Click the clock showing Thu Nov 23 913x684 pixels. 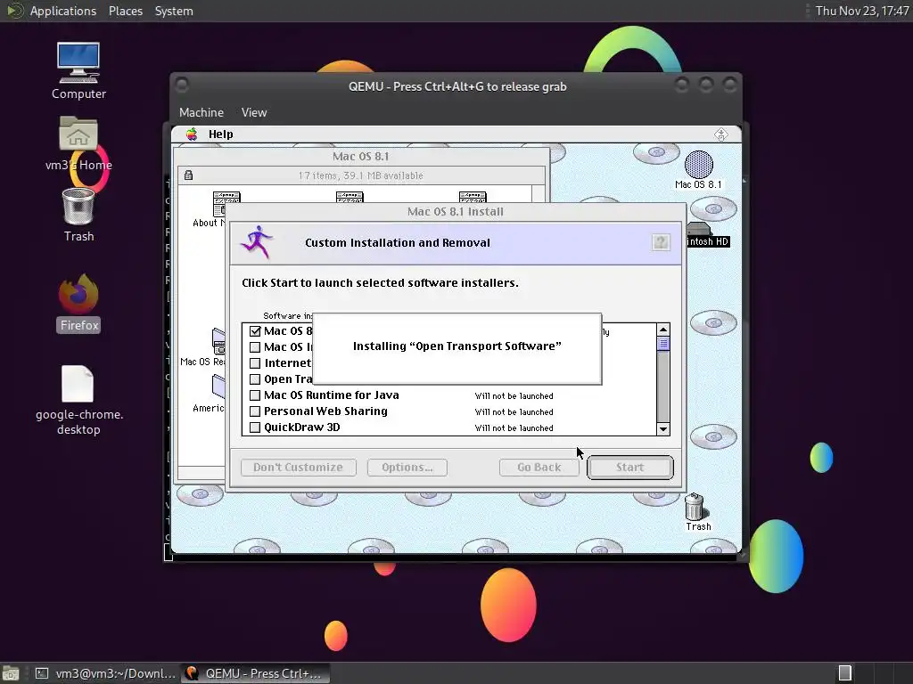[861, 11]
